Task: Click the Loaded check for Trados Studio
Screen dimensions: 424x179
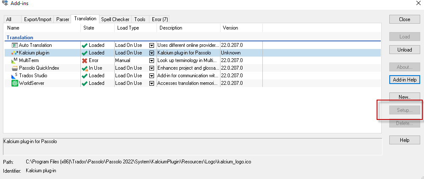Action: pyautogui.click(x=84, y=76)
